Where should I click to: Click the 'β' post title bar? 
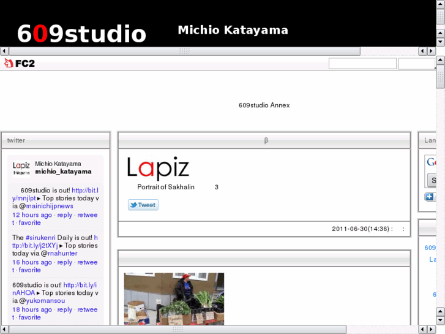(264, 140)
